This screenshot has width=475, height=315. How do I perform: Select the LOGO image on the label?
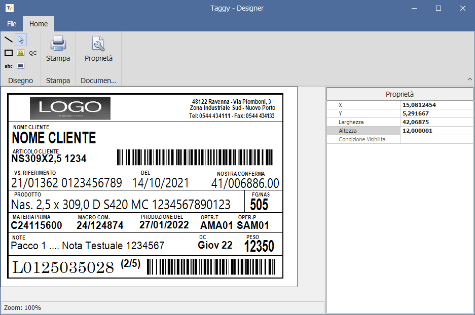(70, 108)
